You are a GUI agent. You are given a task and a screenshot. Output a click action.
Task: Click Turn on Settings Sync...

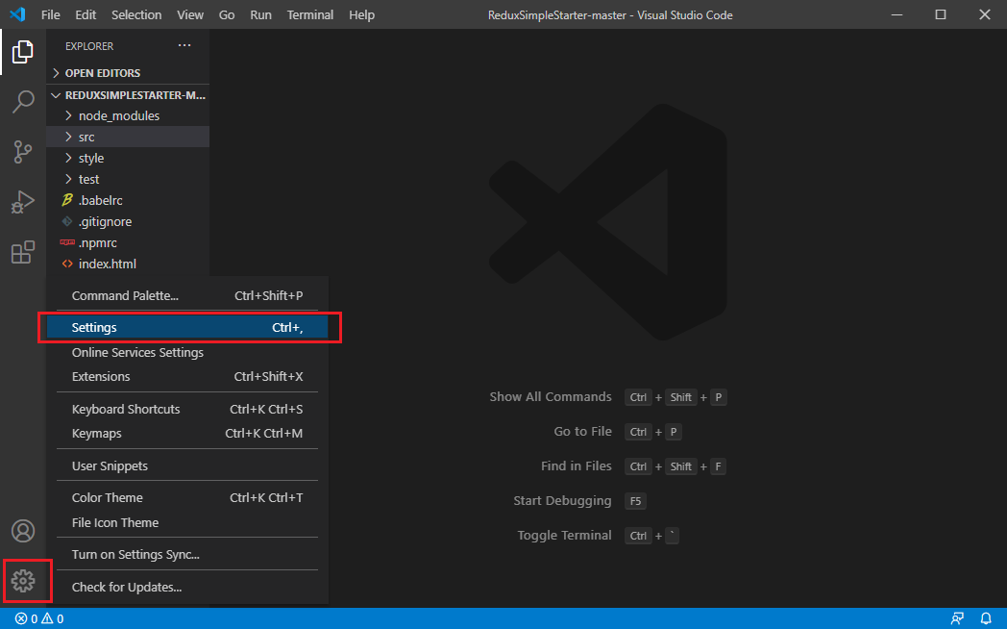click(x=187, y=555)
